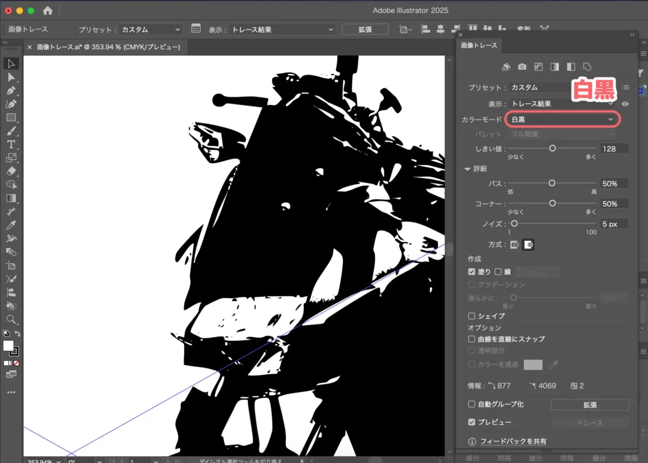Select the Type tool in toolbar
Screen dimensions: 648x463
tap(11, 144)
